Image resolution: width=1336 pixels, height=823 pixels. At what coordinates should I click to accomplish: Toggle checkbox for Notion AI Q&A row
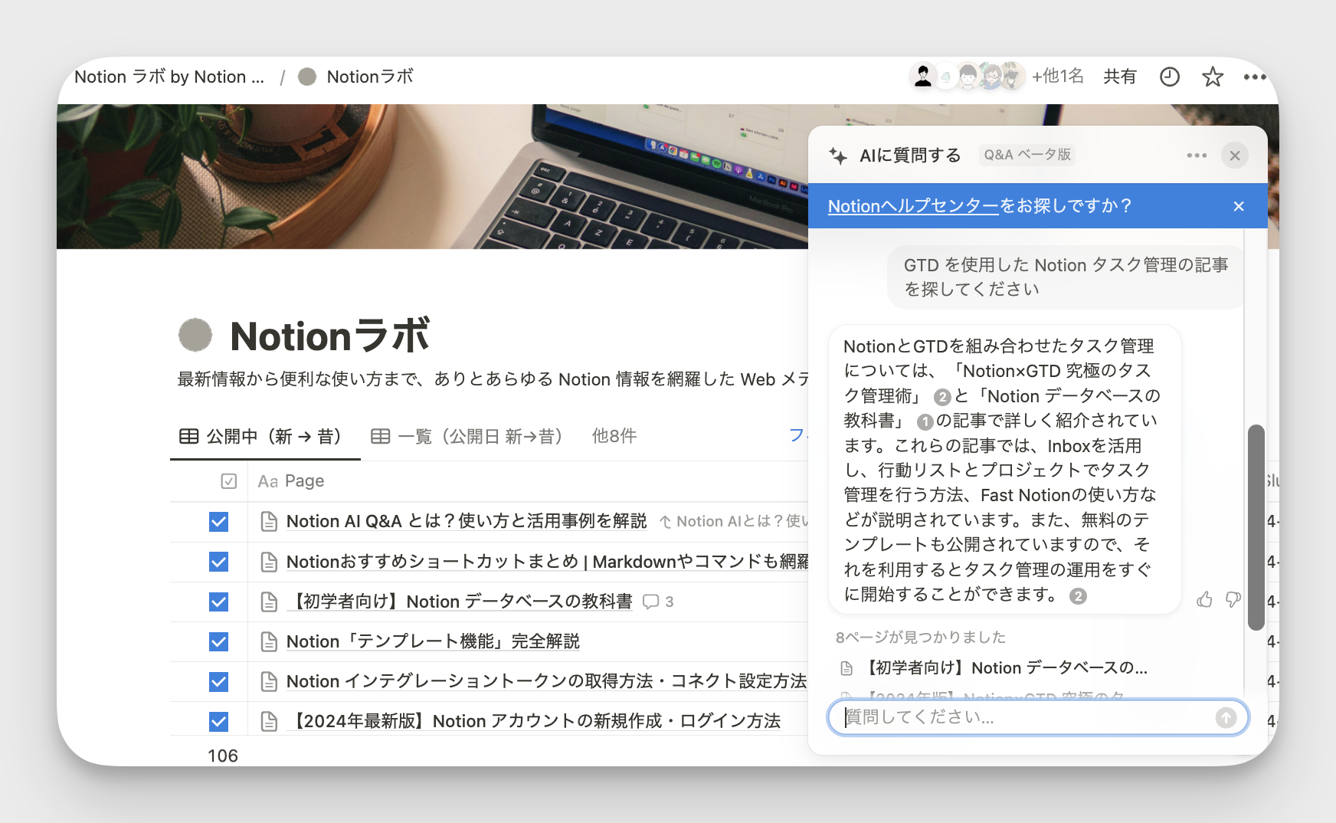[218, 522]
